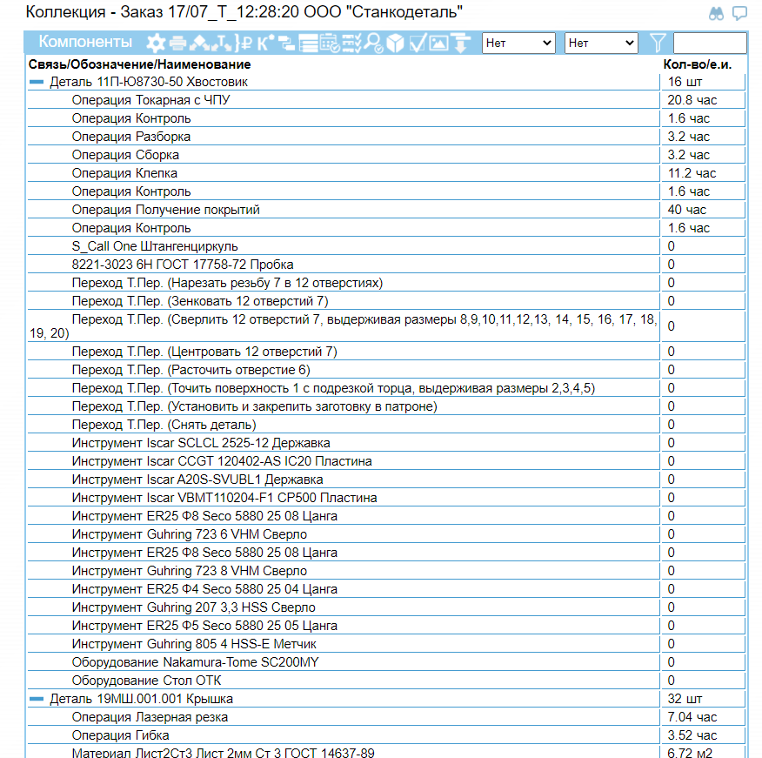Open the second Нет dropdown
Viewport: 762px width, 758px height.
tap(601, 43)
